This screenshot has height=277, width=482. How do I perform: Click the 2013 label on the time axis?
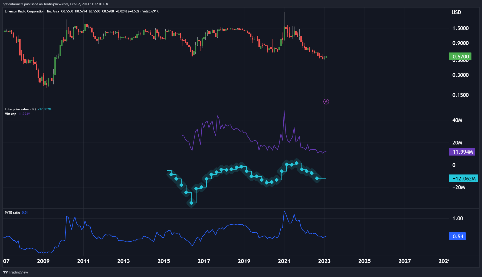(123, 261)
